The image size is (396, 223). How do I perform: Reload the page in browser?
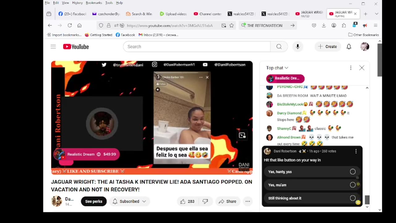click(x=70, y=25)
